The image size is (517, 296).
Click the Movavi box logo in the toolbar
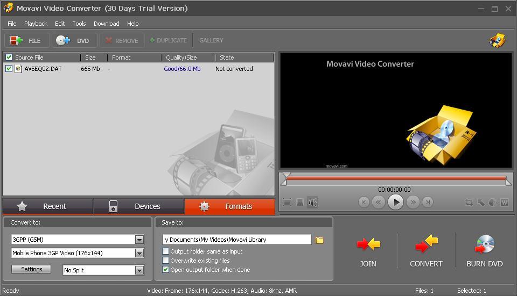tap(497, 40)
